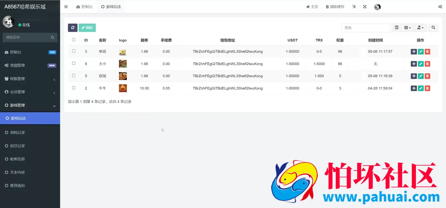Click the delete trash in 双尾 row
446x208 pixels.
pos(427,76)
